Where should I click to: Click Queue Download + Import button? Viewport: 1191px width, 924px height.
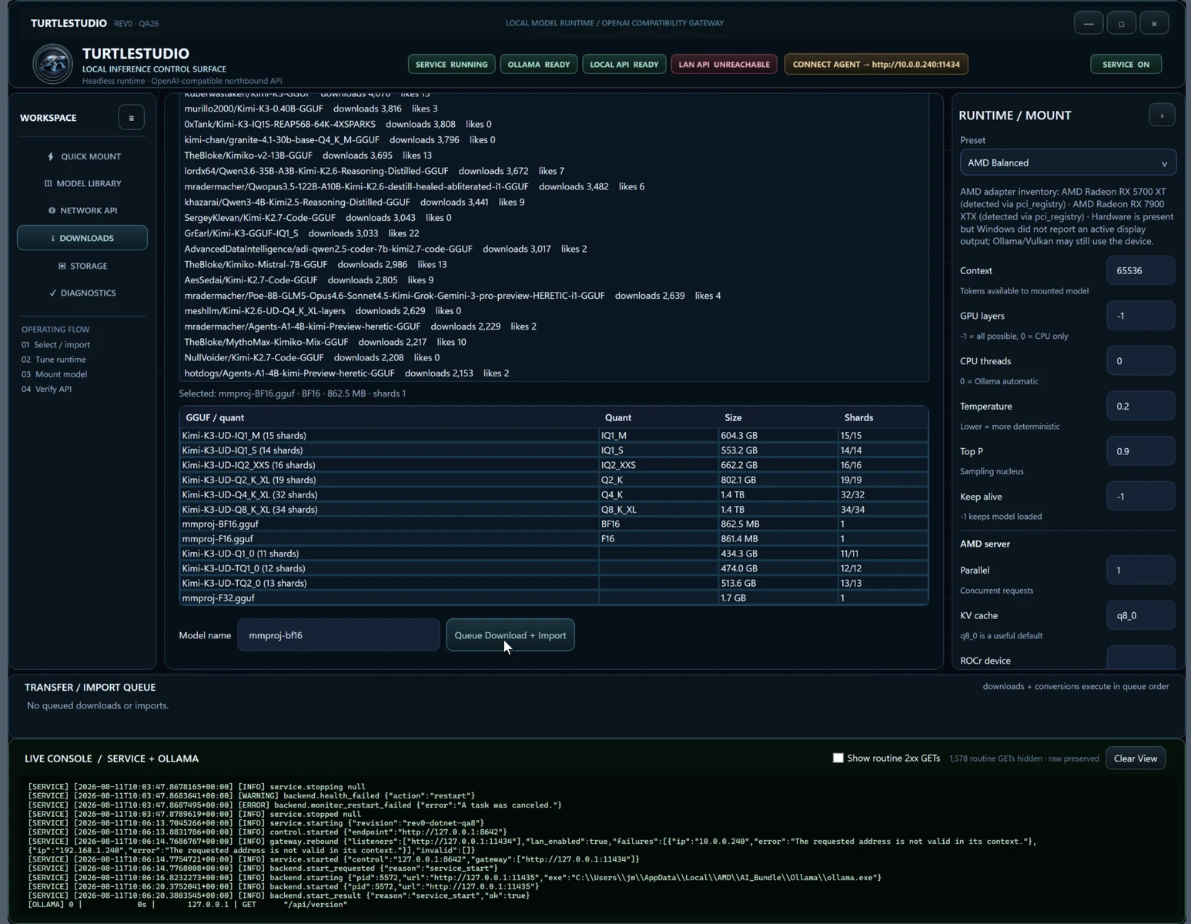[x=510, y=635]
